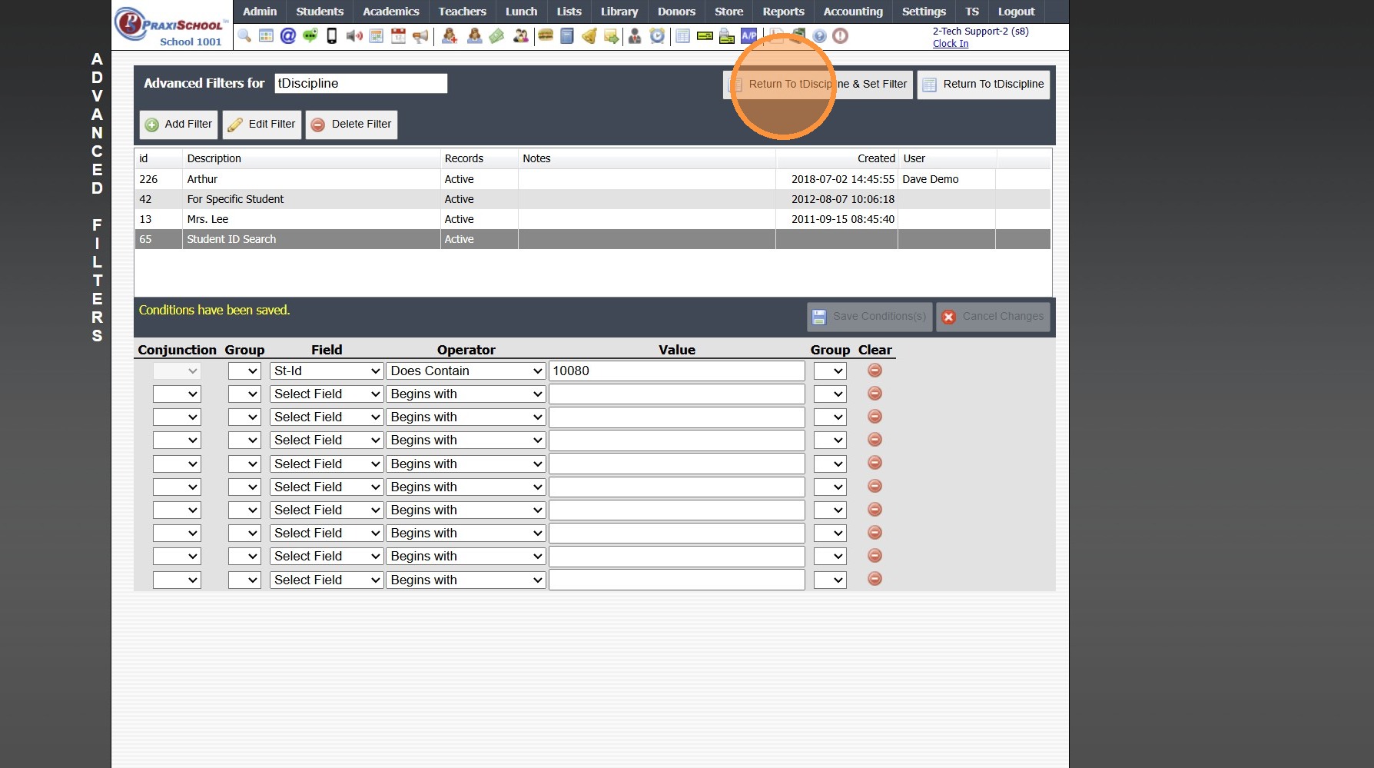Click the Delete Filter button

click(351, 124)
